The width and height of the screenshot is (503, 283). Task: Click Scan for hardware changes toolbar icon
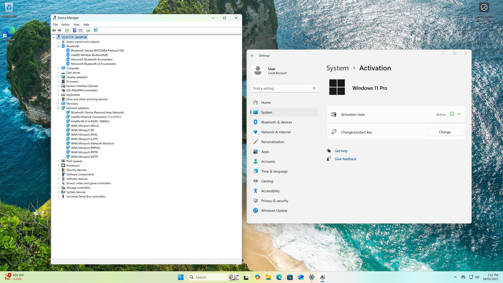pyautogui.click(x=96, y=31)
